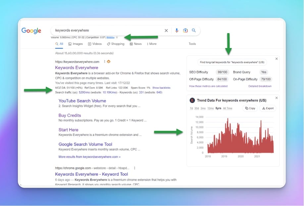Click the Off-Page Difficulty 84/100 value
The height and width of the screenshot is (206, 304).
click(x=222, y=79)
